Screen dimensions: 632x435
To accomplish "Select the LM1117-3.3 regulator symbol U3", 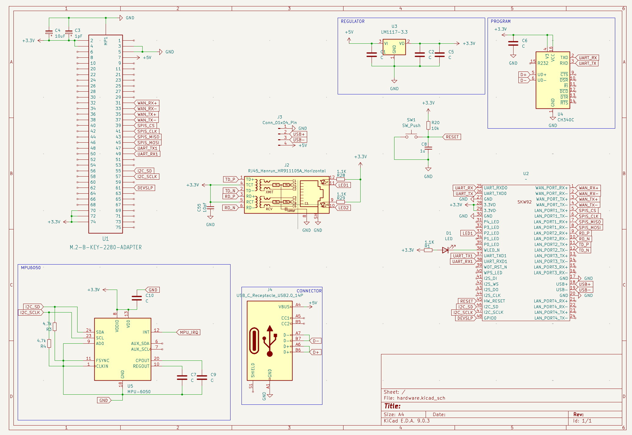I will [x=394, y=47].
